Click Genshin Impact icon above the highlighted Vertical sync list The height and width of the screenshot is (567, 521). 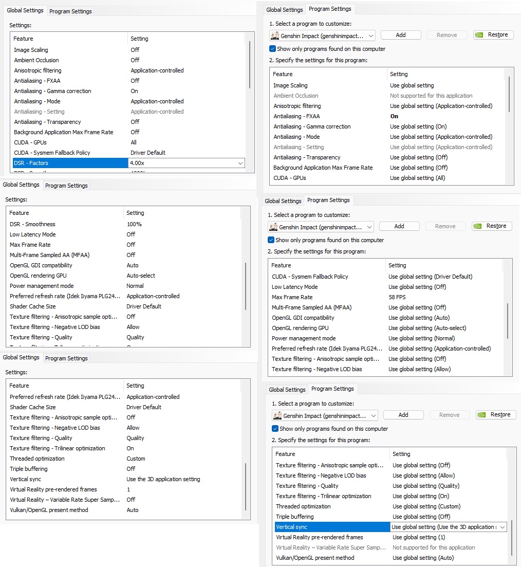pyautogui.click(x=277, y=415)
